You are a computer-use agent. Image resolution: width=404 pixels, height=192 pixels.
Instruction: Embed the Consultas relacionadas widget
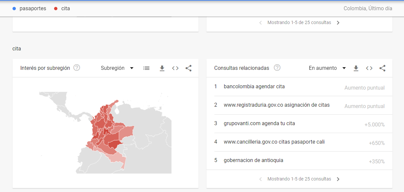pos(369,68)
